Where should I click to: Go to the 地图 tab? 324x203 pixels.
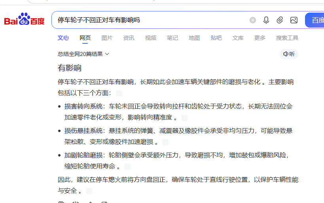pos(194,38)
